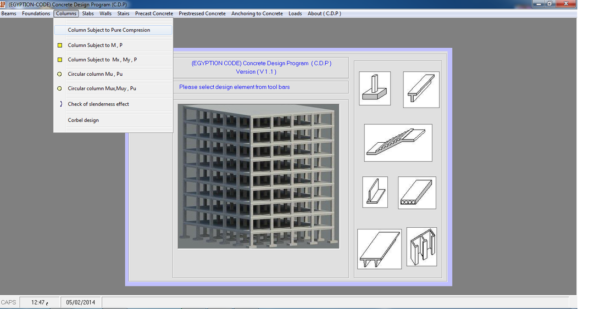This screenshot has width=589, height=309.
Task: Click the hollow core slab icon
Action: click(417, 193)
